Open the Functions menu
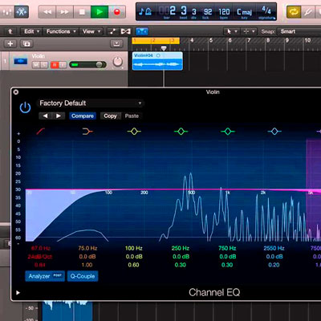 (x=61, y=31)
